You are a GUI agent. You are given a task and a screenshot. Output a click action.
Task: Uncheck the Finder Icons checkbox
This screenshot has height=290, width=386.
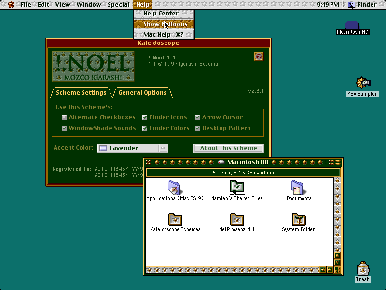(145, 117)
